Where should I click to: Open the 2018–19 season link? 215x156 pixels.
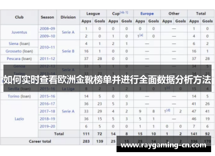[x=47, y=119]
